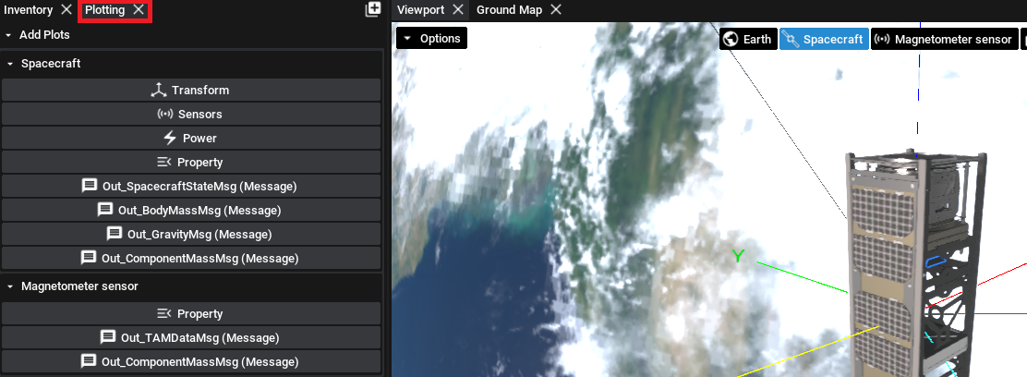Close the Ground Map tab

click(555, 10)
